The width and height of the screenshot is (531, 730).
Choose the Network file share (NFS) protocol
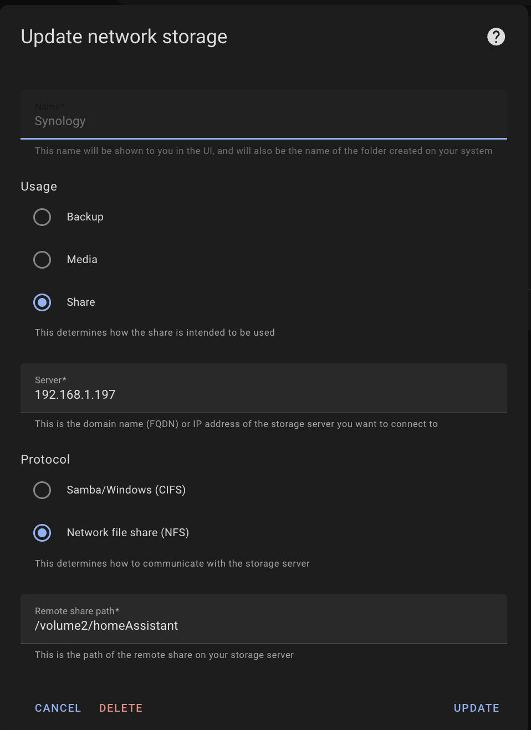coord(42,533)
